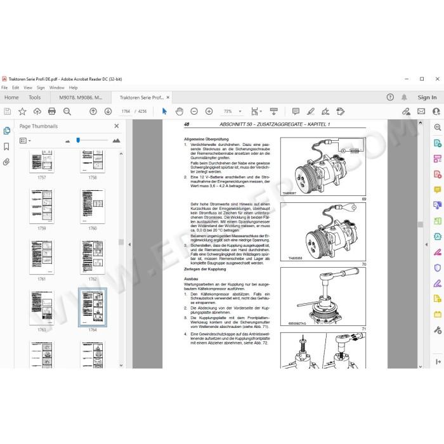The image size is (444, 444).
Task: Zoom out with the minus icon
Action: tap(194, 112)
